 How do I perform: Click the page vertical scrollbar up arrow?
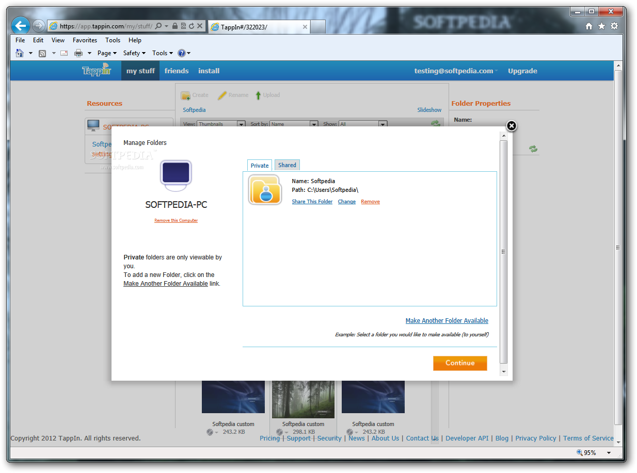(618, 65)
